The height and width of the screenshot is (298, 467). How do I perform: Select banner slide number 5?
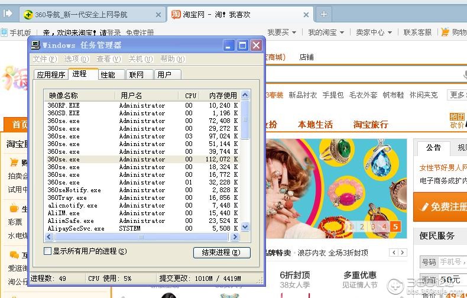[395, 227]
